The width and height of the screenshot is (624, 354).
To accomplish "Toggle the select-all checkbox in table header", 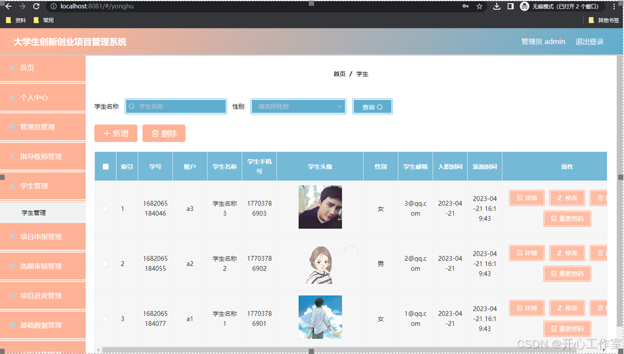I will tap(105, 166).
